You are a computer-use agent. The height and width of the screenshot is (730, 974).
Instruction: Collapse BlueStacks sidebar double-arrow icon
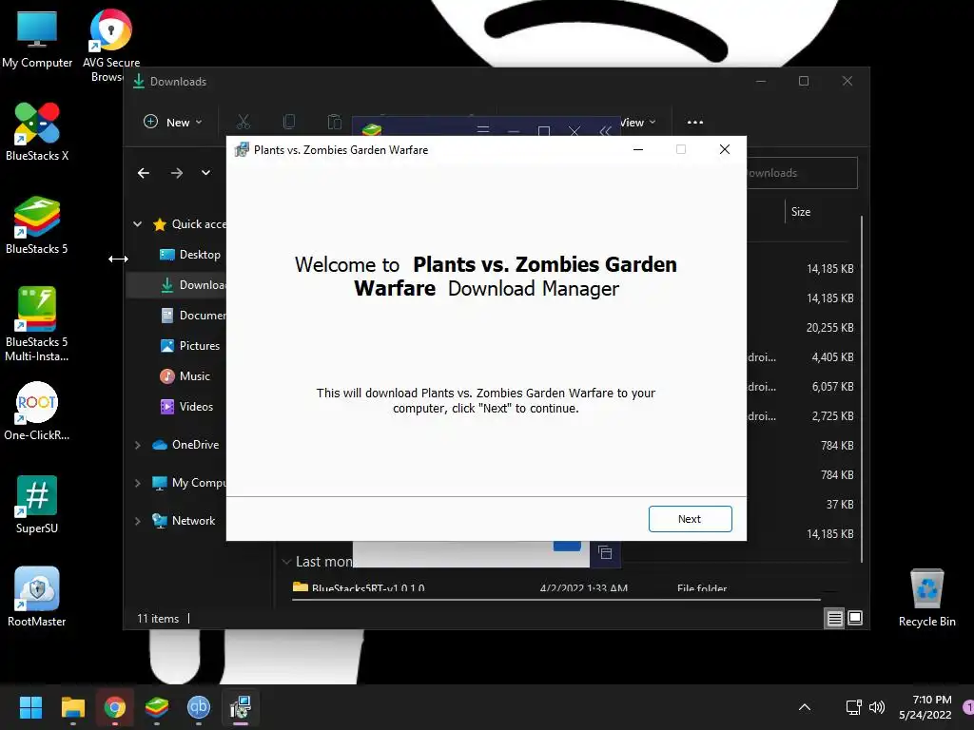click(x=606, y=131)
